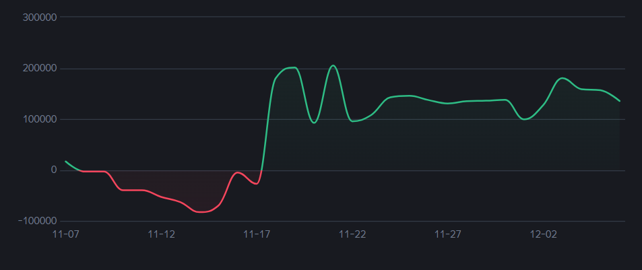Select the highest green peak just before 11-22
Image resolution: width=642 pixels, height=270 pixels.
pos(333,65)
